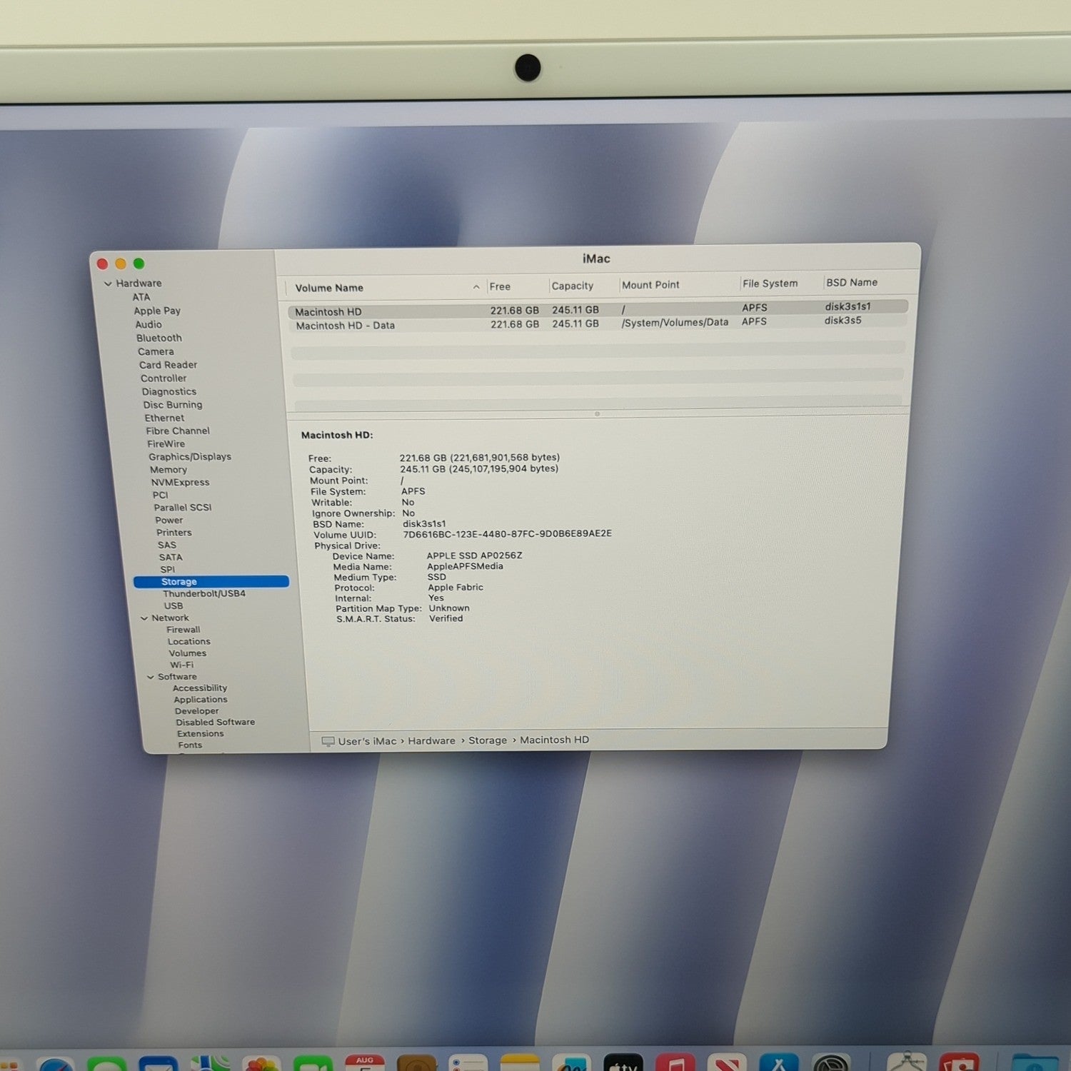Open Developer under Software
The image size is (1071, 1071).
(197, 711)
